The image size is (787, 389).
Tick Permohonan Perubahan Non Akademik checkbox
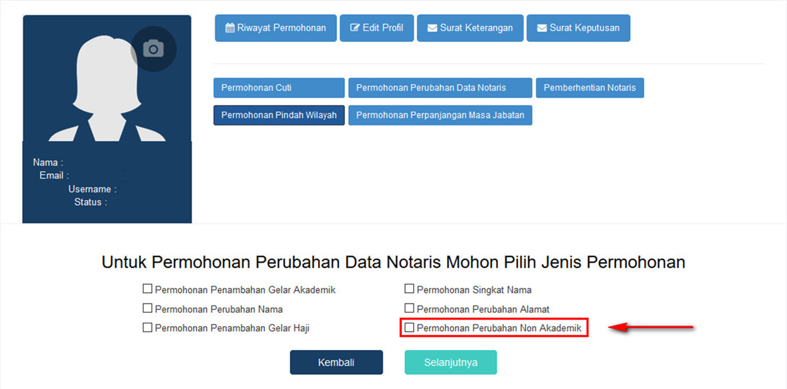pos(409,328)
